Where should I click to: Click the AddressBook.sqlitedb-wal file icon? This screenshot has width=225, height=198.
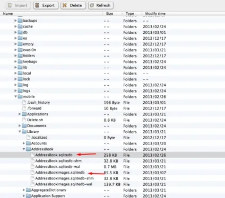(32, 167)
